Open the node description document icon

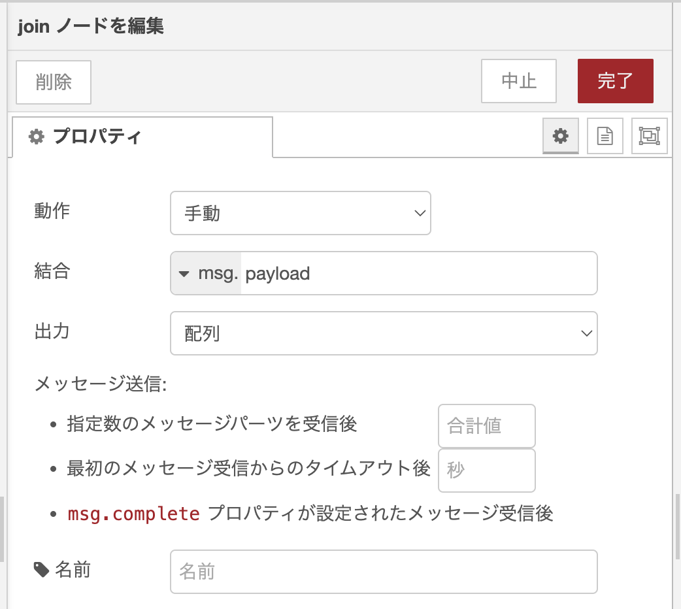605,136
